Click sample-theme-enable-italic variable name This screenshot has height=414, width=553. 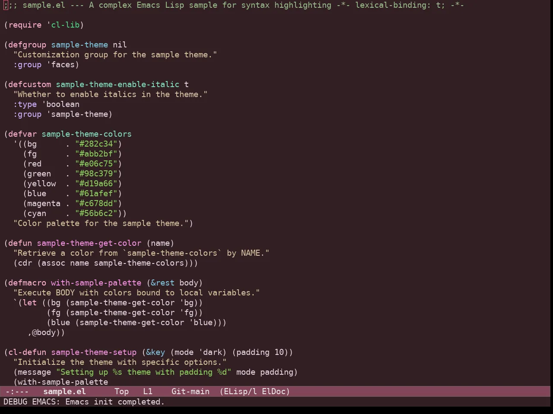pyautogui.click(x=118, y=85)
